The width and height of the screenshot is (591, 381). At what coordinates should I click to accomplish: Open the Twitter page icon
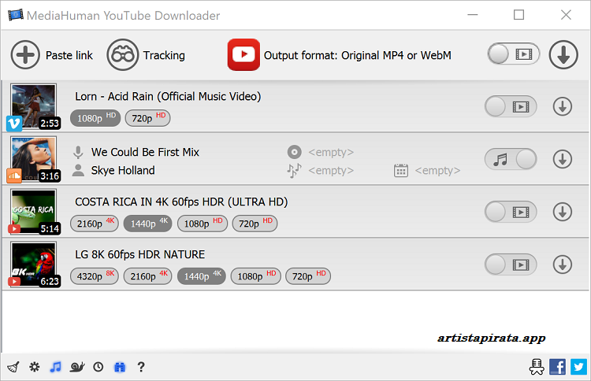pyautogui.click(x=578, y=367)
